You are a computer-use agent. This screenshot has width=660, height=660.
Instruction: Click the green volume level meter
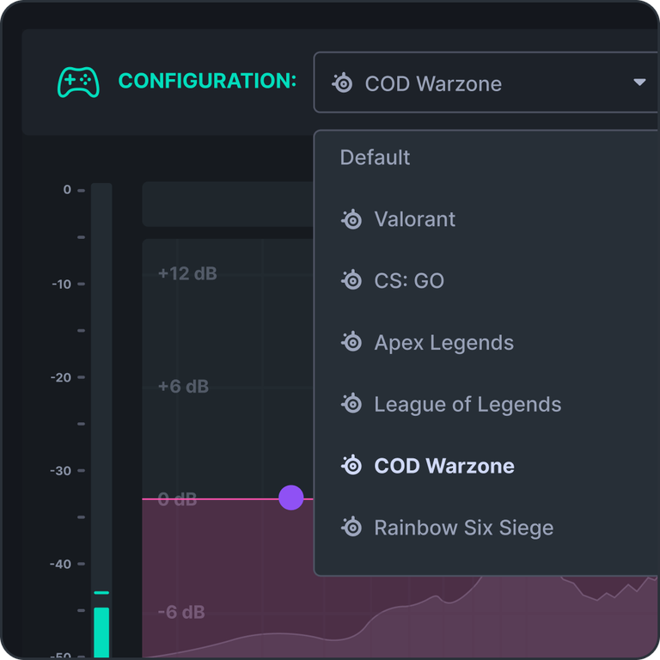point(101,632)
